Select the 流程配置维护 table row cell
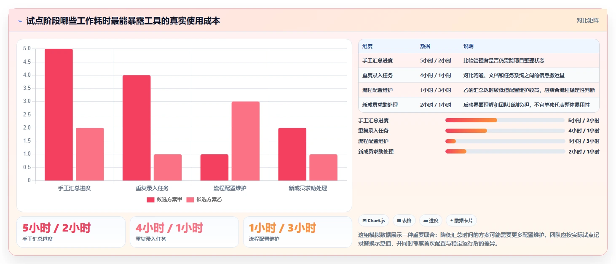Image resolution: width=616 pixels, height=264 pixels. [x=378, y=90]
